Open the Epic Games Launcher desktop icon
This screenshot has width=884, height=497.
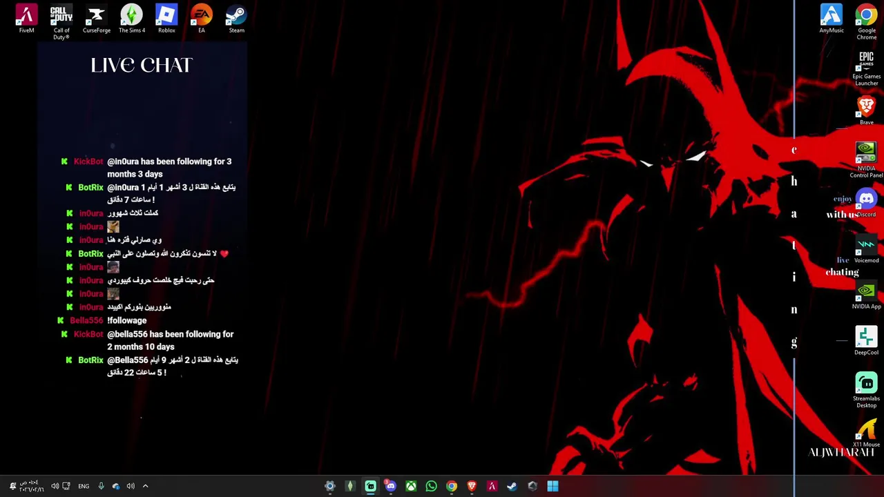click(x=866, y=68)
